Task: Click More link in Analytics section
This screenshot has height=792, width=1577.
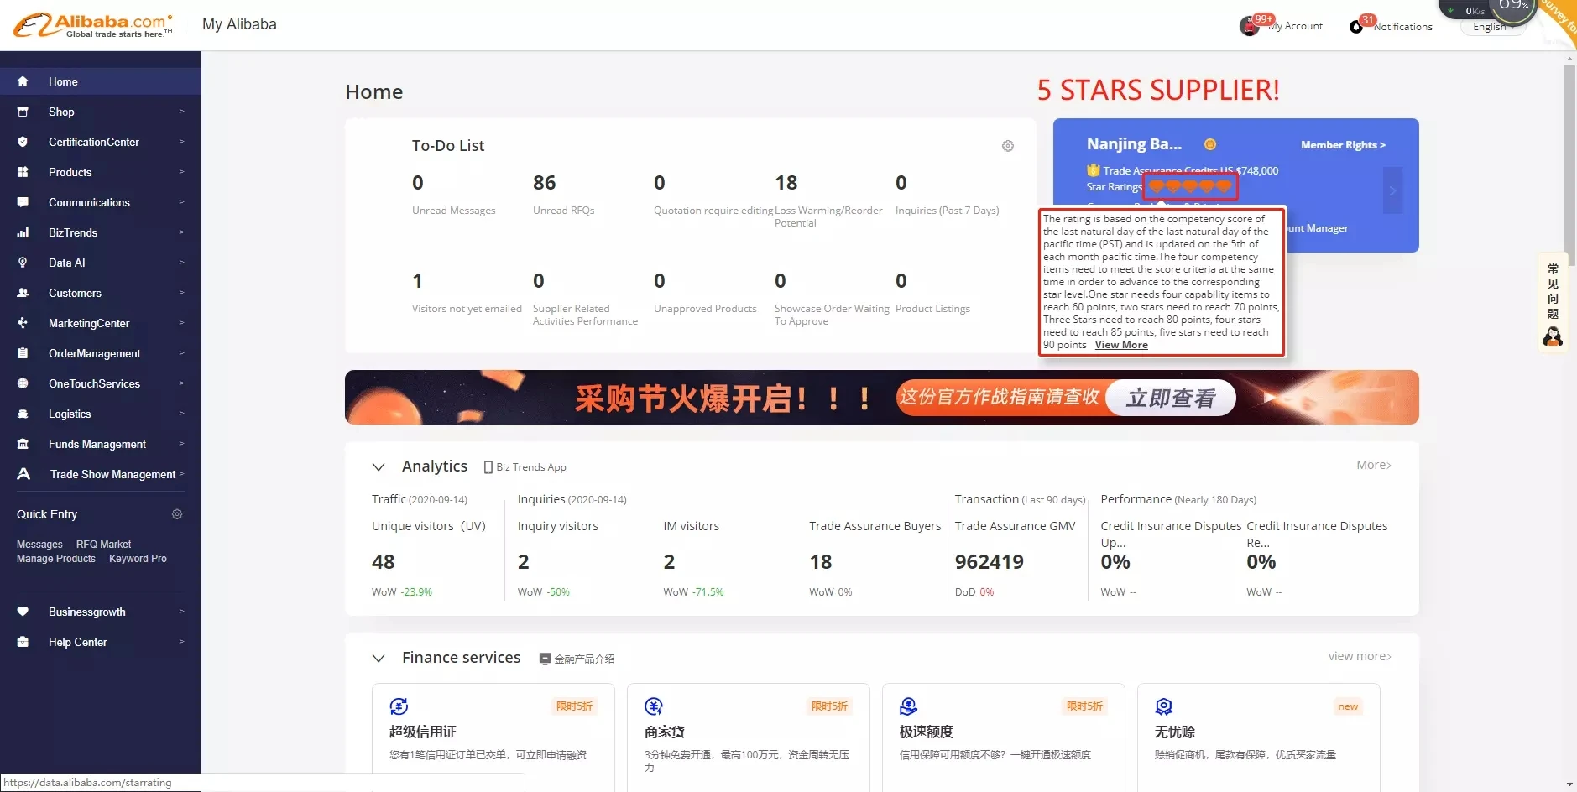Action: coord(1374,465)
